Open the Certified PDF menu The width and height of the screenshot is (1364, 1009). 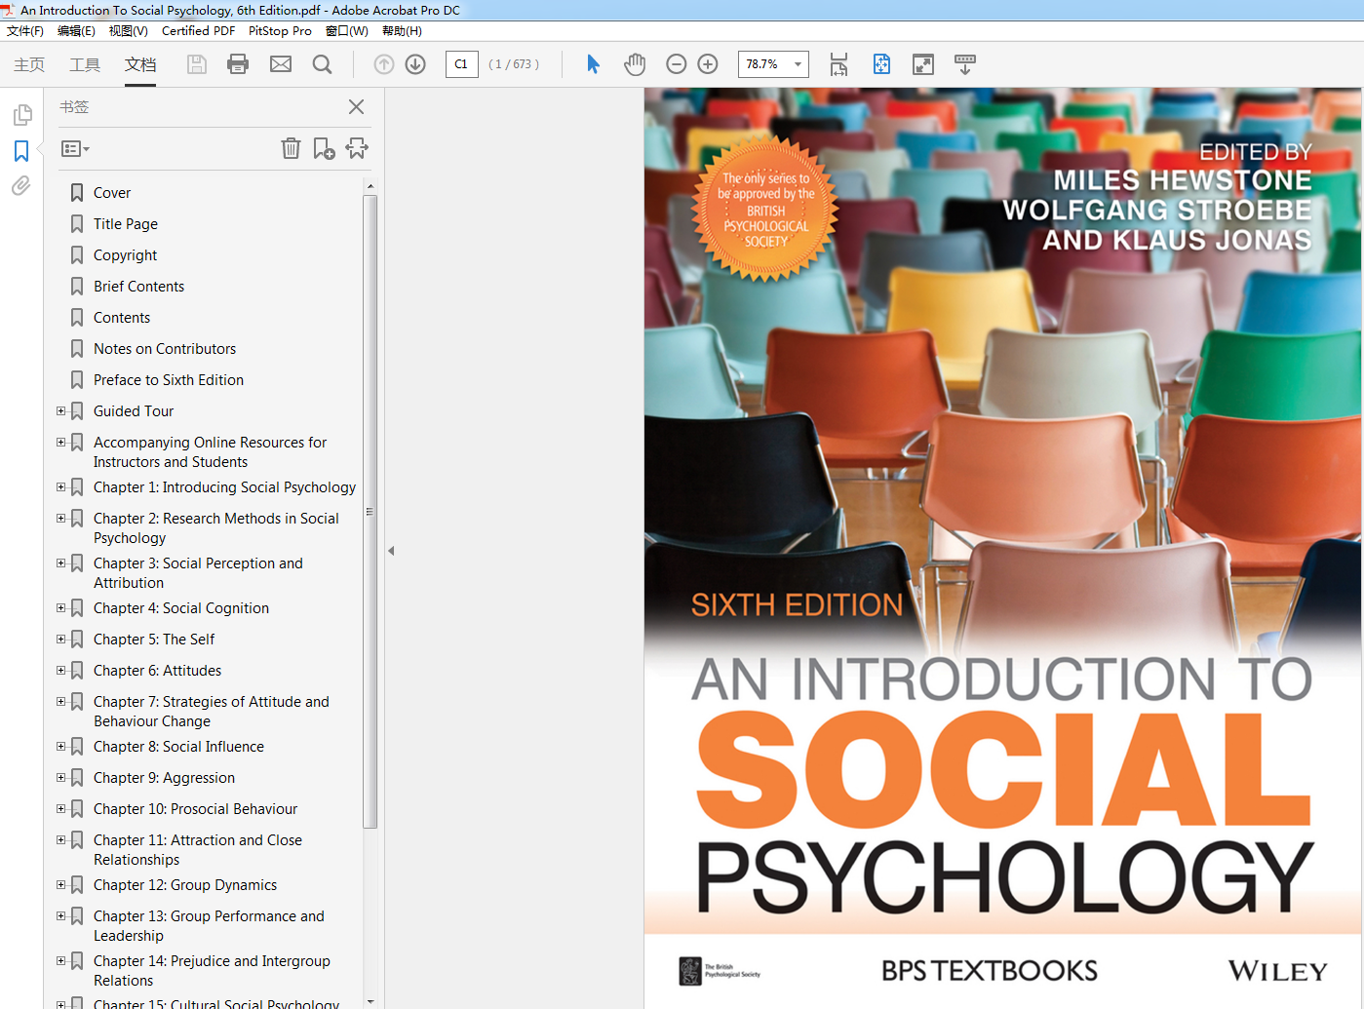tap(198, 31)
